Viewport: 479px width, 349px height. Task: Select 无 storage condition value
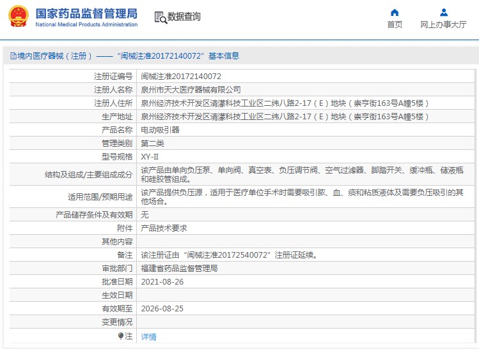[145, 214]
